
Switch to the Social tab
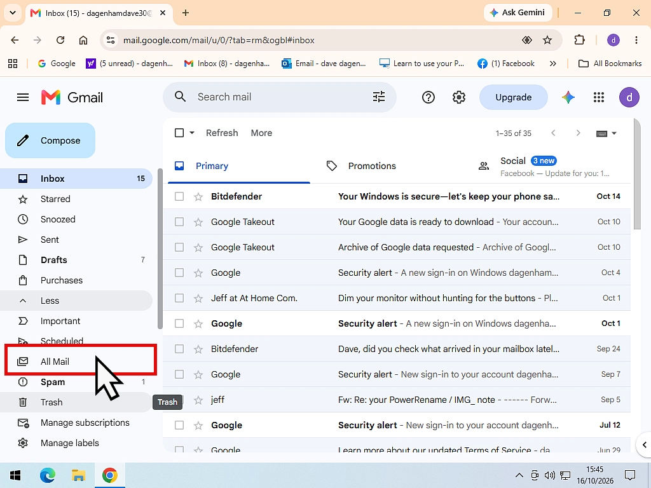coord(544,166)
